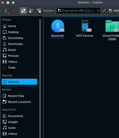Switch to Compact view mode
This screenshot has height=138, width=119.
pos(31,11)
